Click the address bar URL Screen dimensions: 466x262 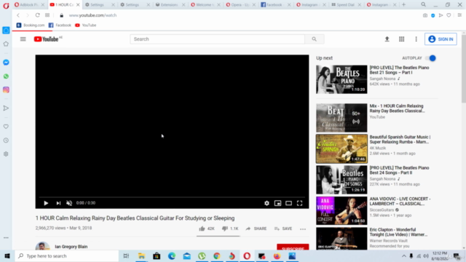tap(92, 15)
